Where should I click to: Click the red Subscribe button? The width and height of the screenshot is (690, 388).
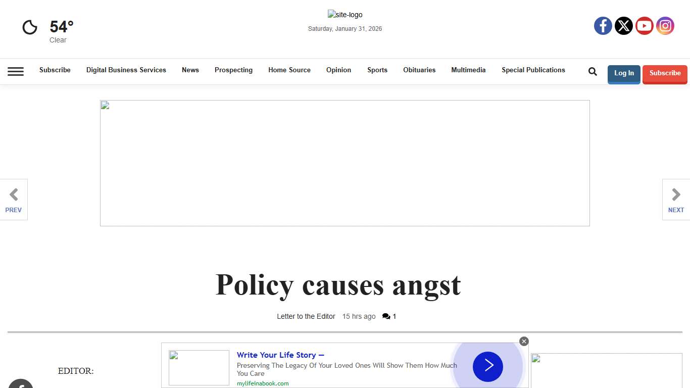click(x=665, y=74)
